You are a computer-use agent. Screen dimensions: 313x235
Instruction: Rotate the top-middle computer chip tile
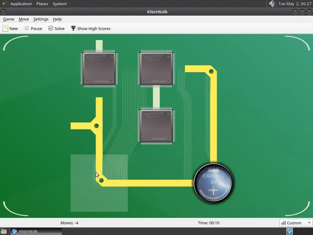coord(156,69)
